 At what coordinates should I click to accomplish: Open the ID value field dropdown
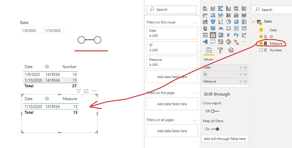(241, 74)
